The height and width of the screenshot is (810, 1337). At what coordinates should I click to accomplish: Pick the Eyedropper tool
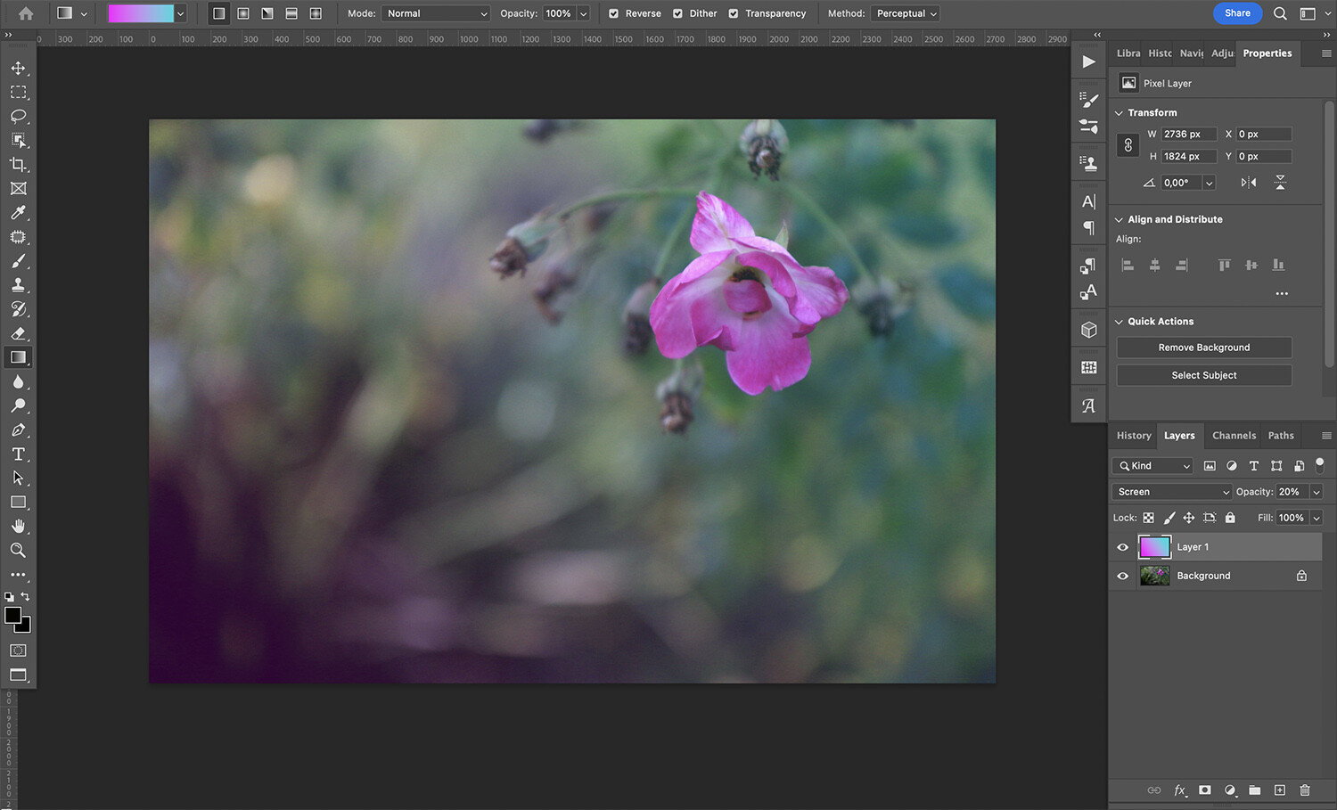pos(18,212)
